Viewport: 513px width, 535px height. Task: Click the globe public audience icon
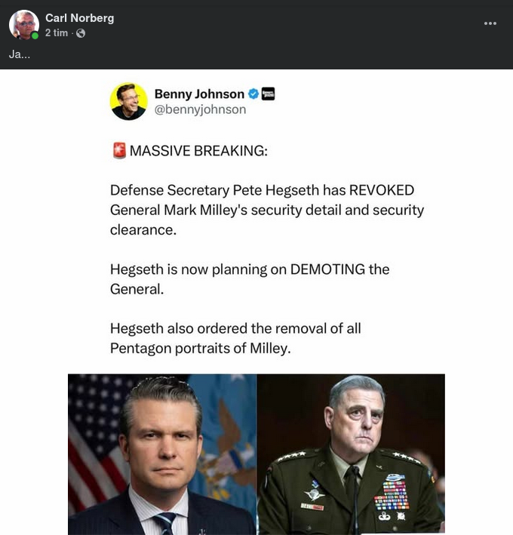[81, 33]
